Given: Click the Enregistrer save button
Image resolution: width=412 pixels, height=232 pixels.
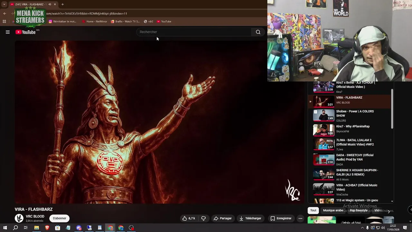Looking at the screenshot, I should [281, 218].
